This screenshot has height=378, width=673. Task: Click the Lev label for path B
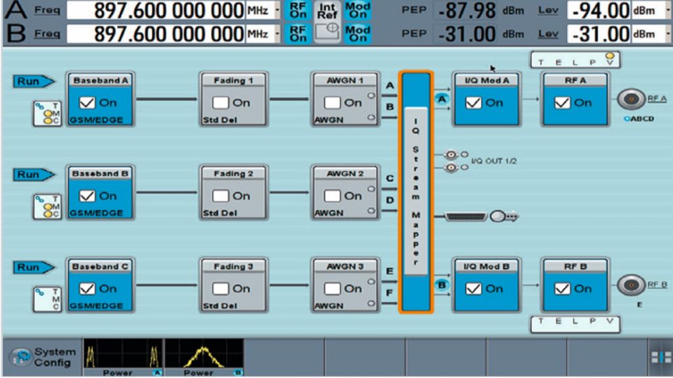point(549,33)
